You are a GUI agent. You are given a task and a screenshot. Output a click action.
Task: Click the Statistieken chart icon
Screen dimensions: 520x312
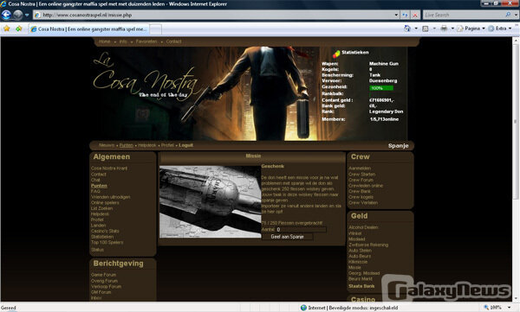pyautogui.click(x=336, y=53)
